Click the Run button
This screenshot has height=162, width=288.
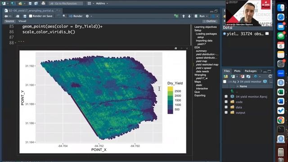200,16
